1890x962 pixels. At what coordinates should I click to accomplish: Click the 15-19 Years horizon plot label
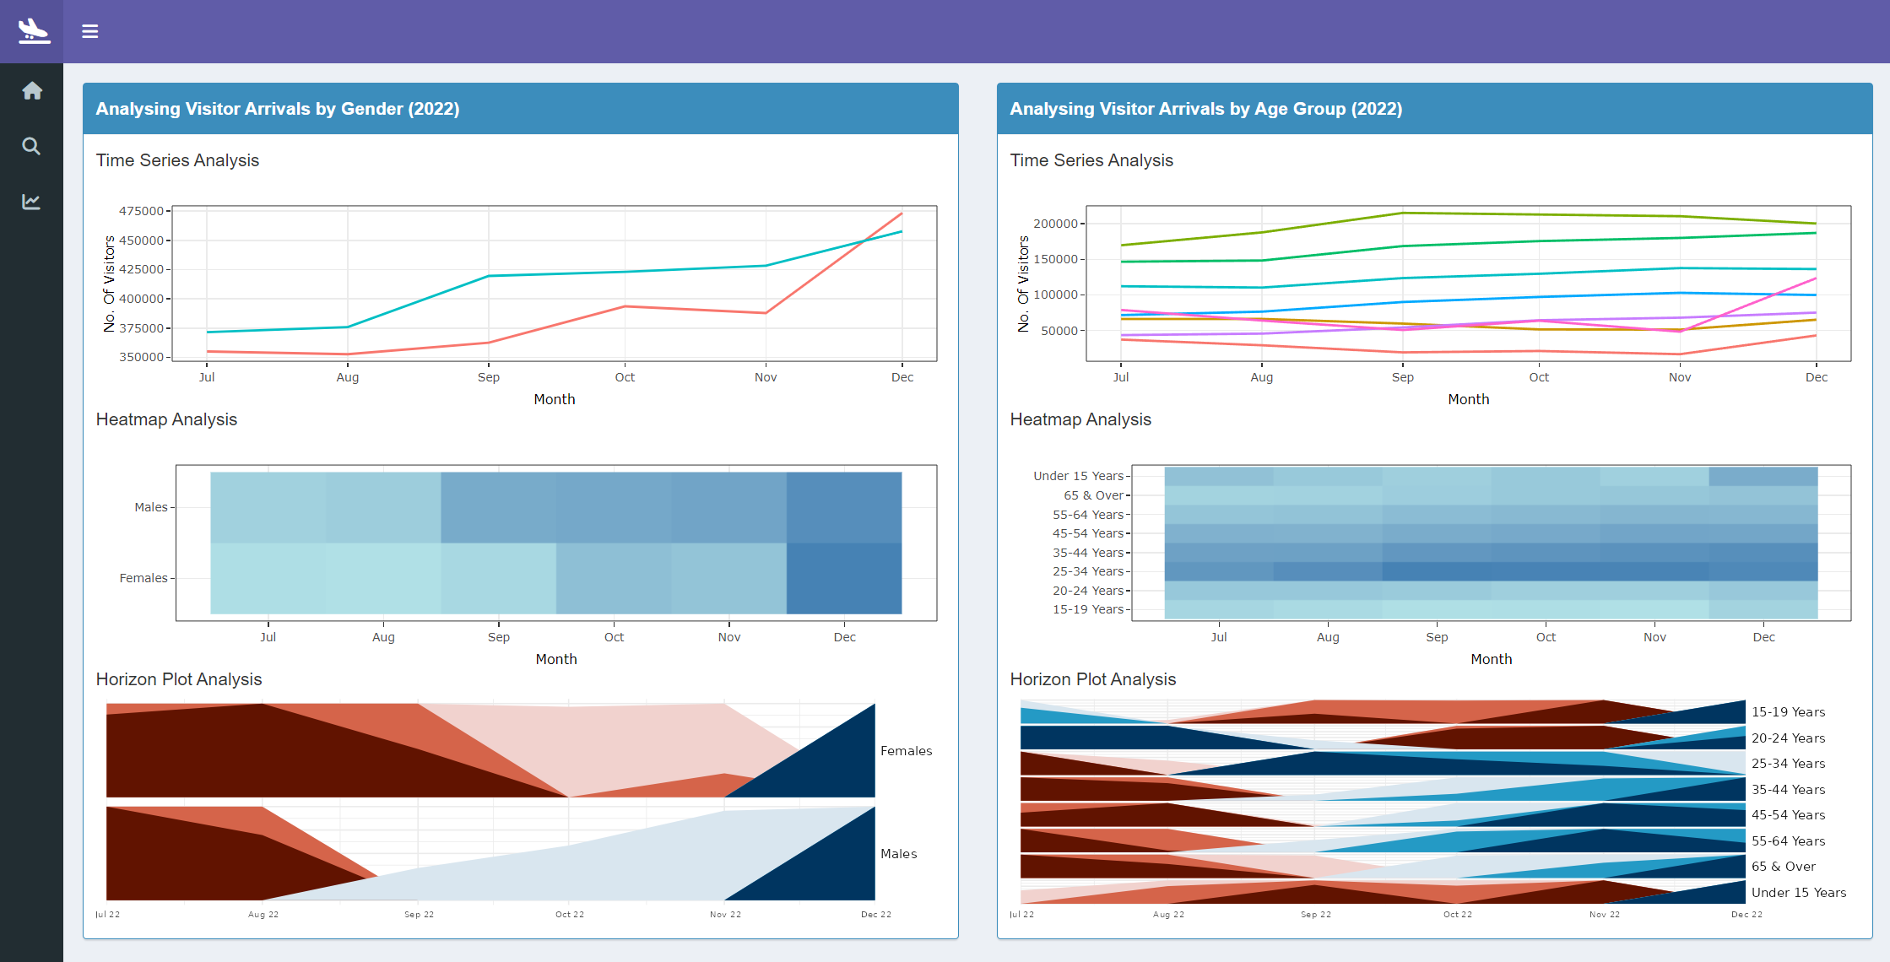tap(1788, 712)
